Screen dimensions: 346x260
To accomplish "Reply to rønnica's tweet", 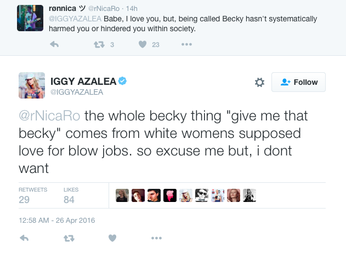I will [54, 44].
